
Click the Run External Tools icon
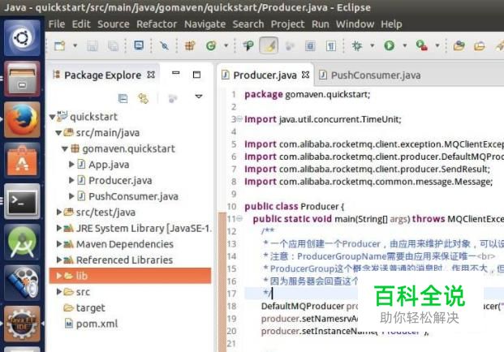pyautogui.click(x=421, y=45)
